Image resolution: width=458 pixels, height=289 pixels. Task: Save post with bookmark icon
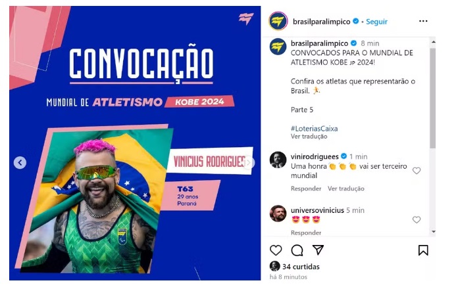[x=423, y=250]
